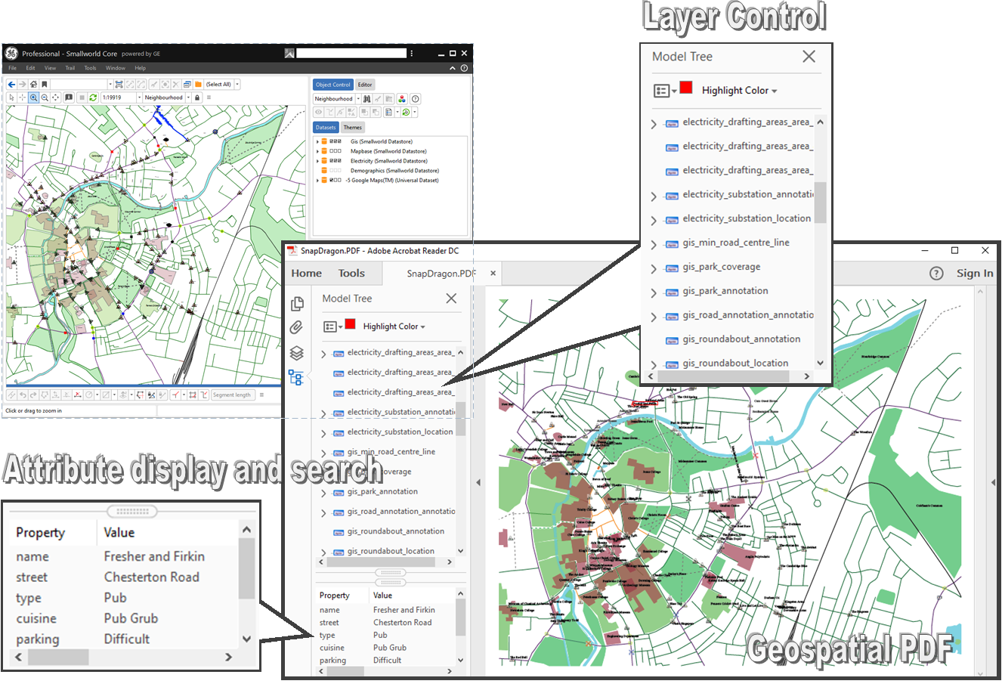Click the circled question mark in Object Control
1002x687 pixels.
(x=415, y=99)
